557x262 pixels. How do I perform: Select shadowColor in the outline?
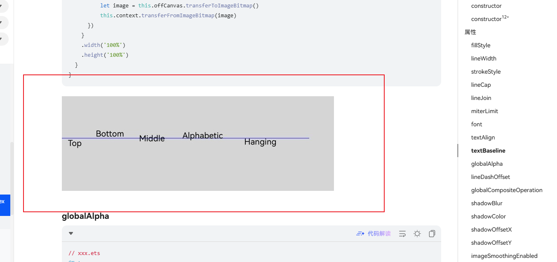pos(489,216)
